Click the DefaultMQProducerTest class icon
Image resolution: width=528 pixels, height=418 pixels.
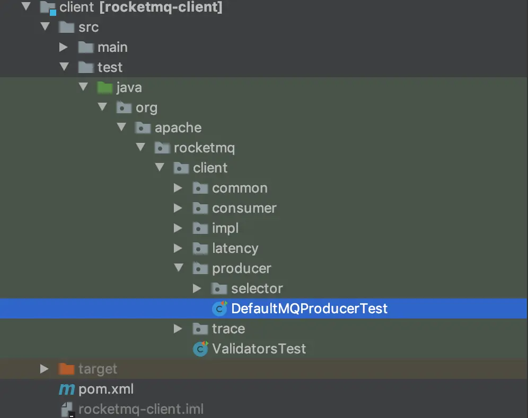point(219,308)
